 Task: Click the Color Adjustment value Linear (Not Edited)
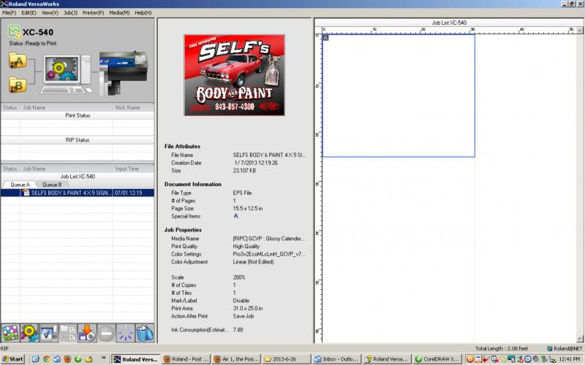click(253, 262)
